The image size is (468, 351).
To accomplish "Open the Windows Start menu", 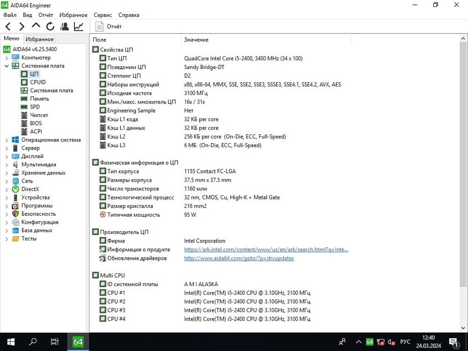I will 11,342.
